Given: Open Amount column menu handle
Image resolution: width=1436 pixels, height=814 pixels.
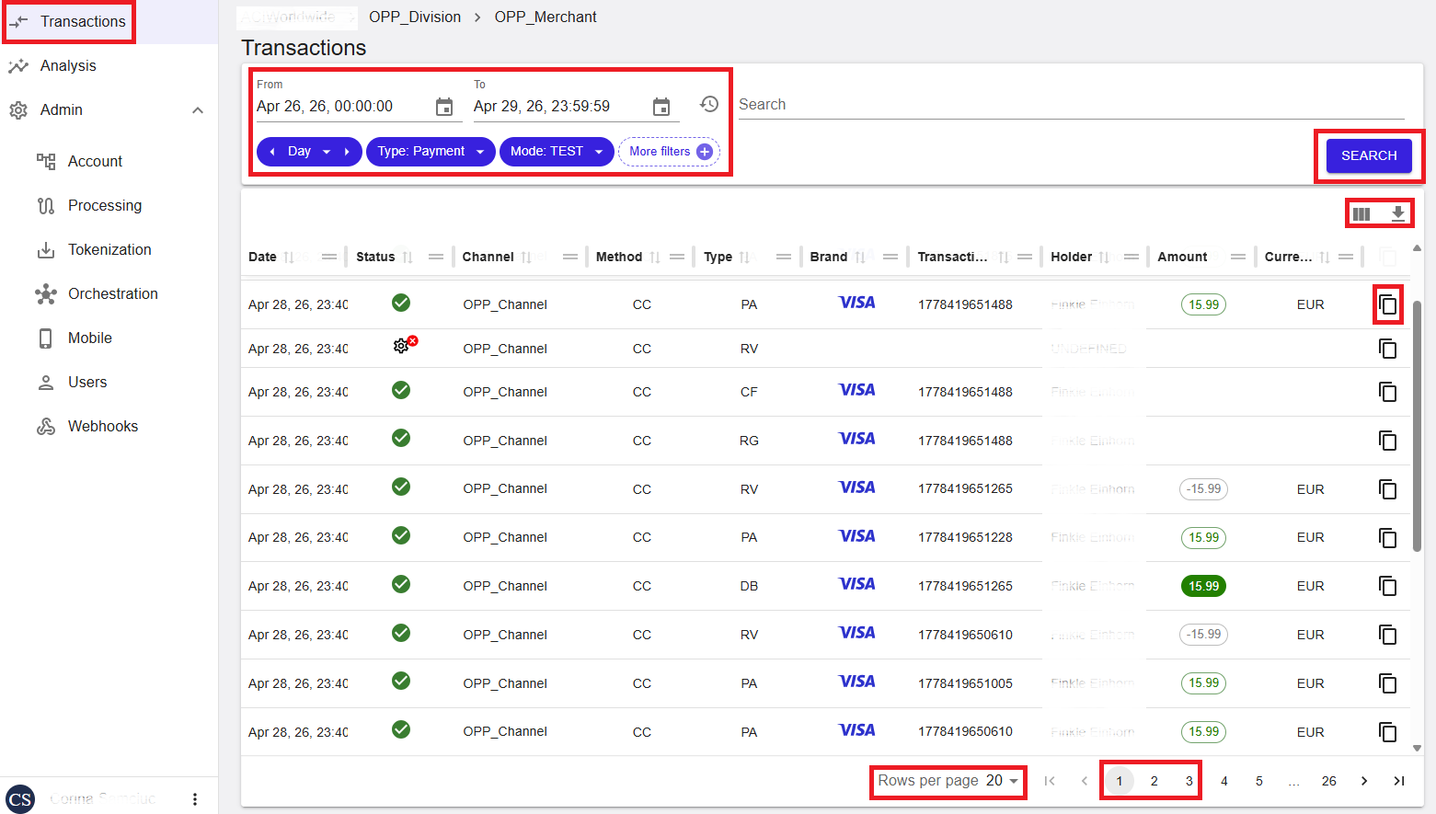Looking at the screenshot, I should click(x=1238, y=258).
